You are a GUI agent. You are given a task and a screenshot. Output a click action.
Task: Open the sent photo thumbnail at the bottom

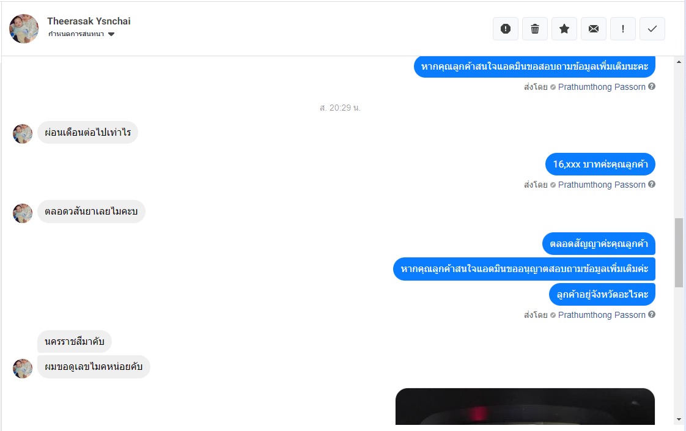tap(525, 406)
